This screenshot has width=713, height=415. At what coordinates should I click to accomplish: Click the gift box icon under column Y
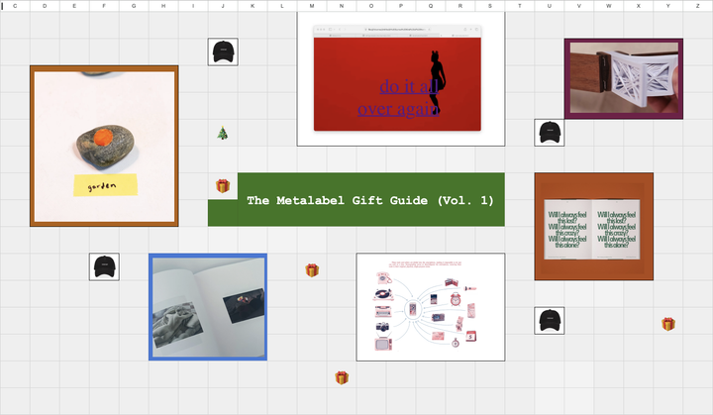click(x=668, y=324)
